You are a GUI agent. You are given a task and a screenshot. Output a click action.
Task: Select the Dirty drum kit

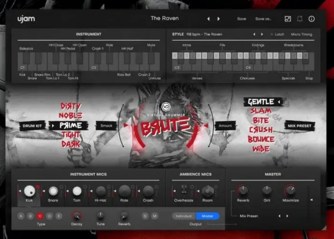pyautogui.click(x=71, y=106)
